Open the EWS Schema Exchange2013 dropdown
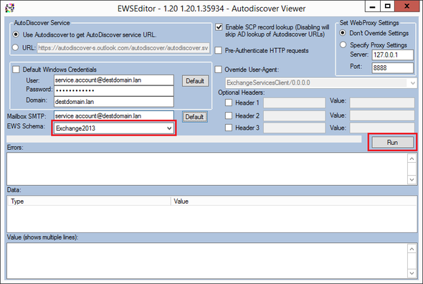Screen dimensions: 423x284 tap(114, 128)
